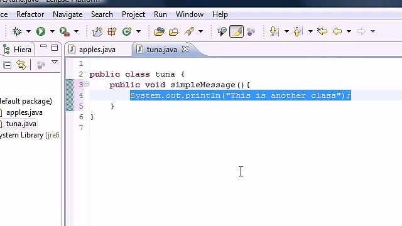
Task: Click the greyed spheres toolbar icon
Action: click(x=251, y=31)
